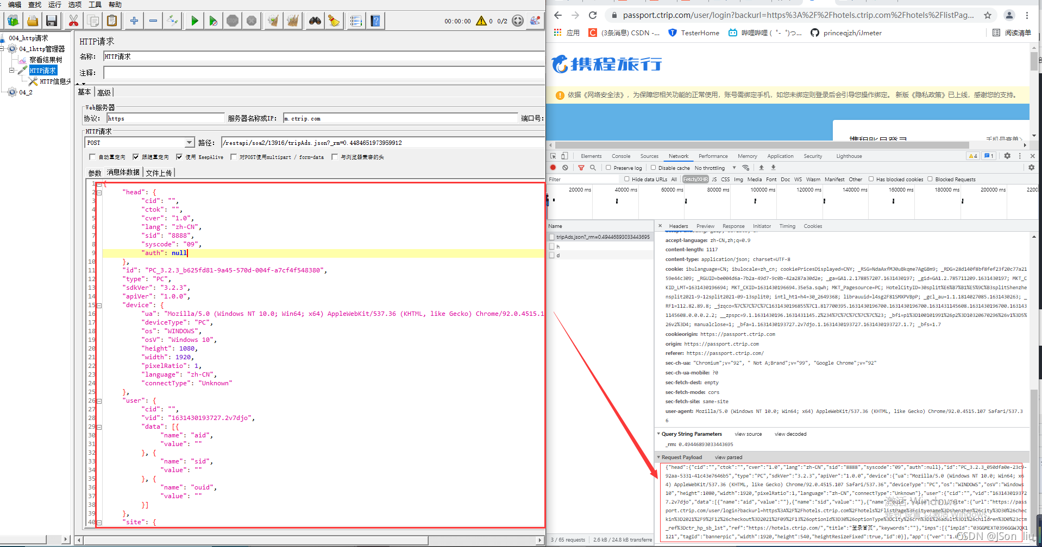Collapse the 04_1http管理器 tree node

click(x=2, y=49)
